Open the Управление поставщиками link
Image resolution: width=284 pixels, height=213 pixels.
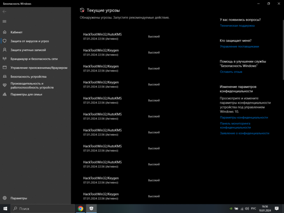coord(240,46)
